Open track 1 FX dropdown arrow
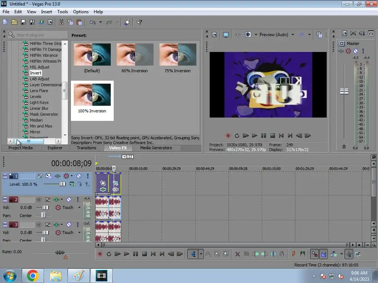Viewport: 378px width, 283px height. tap(72, 176)
